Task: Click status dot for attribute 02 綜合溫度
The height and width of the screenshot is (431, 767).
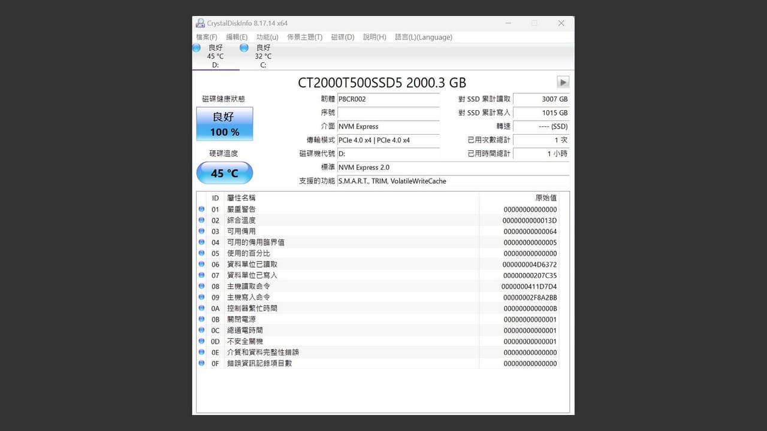Action: point(201,220)
